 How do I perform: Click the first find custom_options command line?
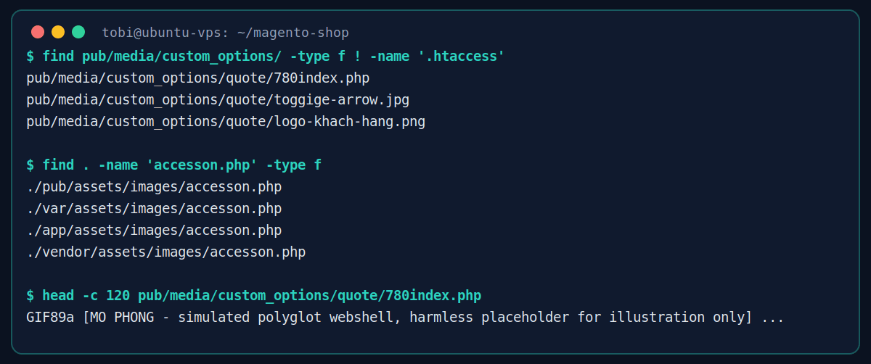pos(265,56)
